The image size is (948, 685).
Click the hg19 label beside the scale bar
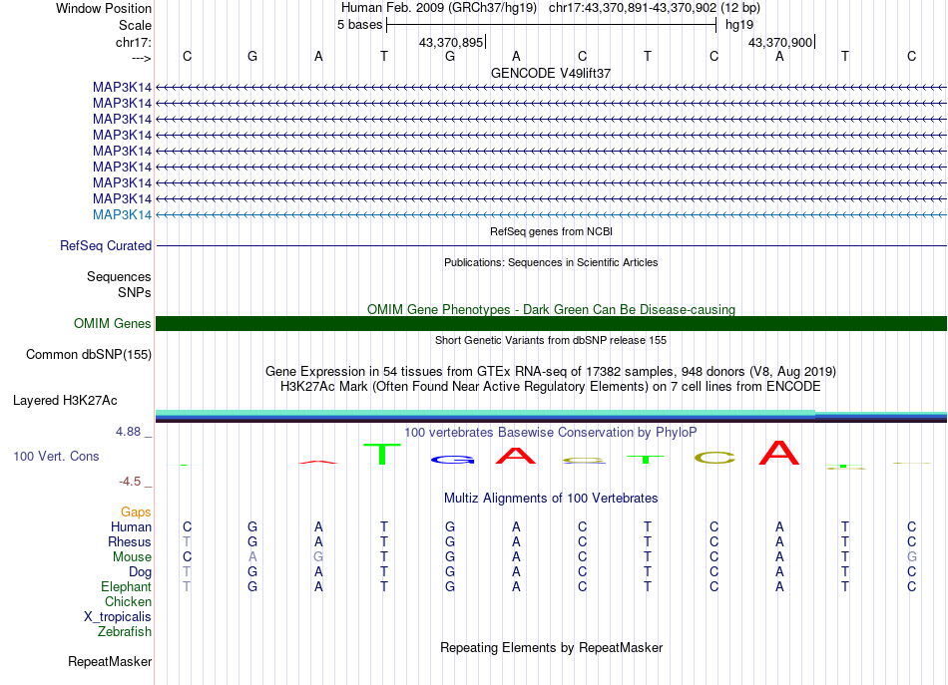(x=739, y=25)
